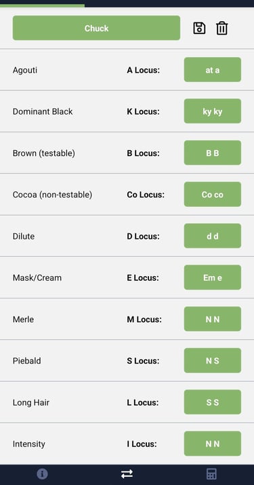Viewport: 254px width, 485px height.
Task: Select the E Locus 'Em e' button
Action: [213, 277]
